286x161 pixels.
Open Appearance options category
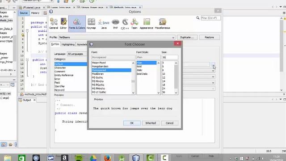147,24
